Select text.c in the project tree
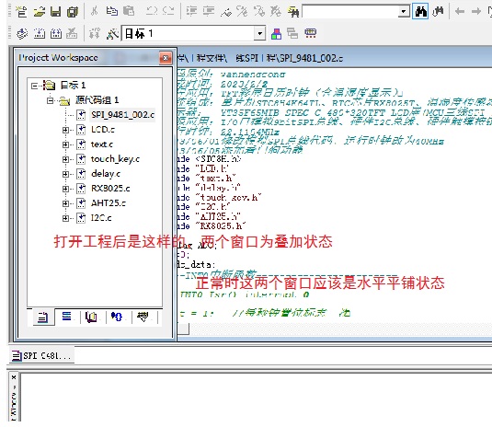 pyautogui.click(x=102, y=144)
